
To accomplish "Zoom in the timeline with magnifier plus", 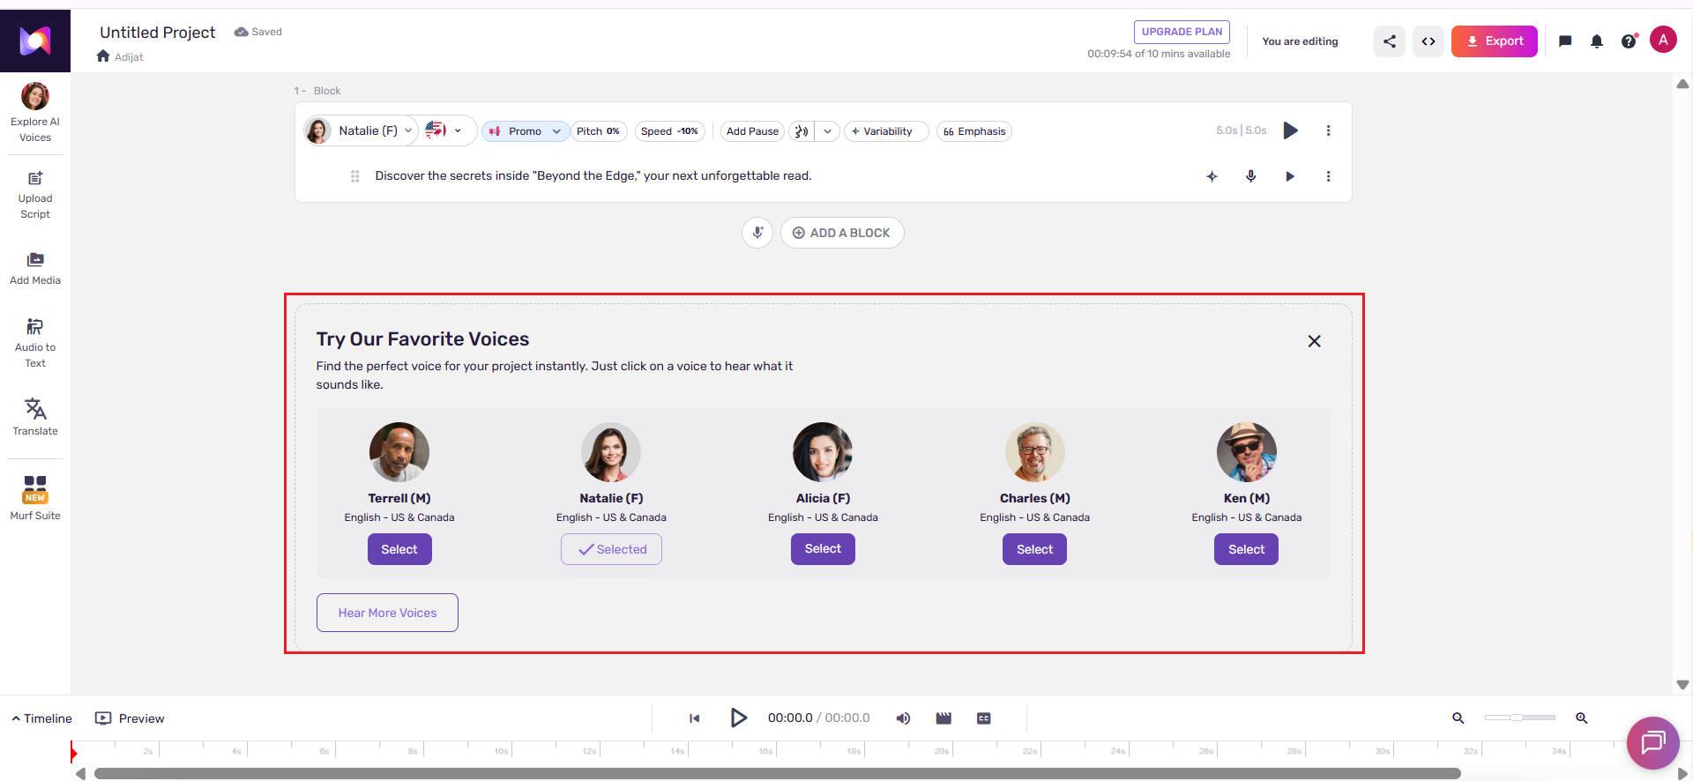I will point(1581,718).
